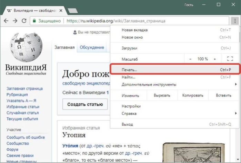This screenshot has width=241, height=163.
Task: Open Сообщить об ошибке link
Action: (26, 137)
